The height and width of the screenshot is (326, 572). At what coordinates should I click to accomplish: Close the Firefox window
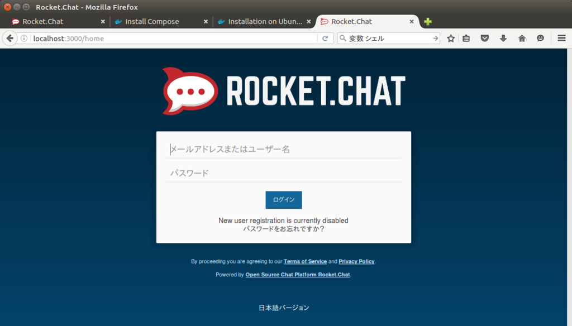(x=7, y=7)
